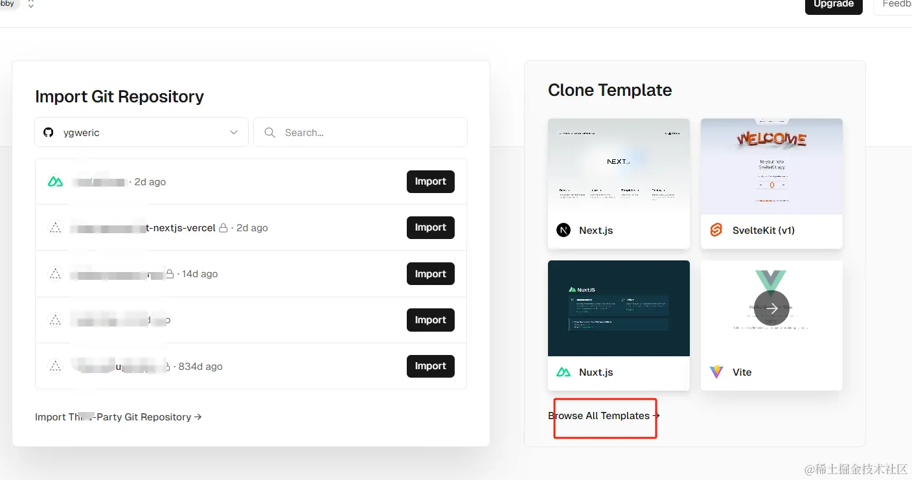Click the Nuxt.js logo in templates

pyautogui.click(x=564, y=372)
